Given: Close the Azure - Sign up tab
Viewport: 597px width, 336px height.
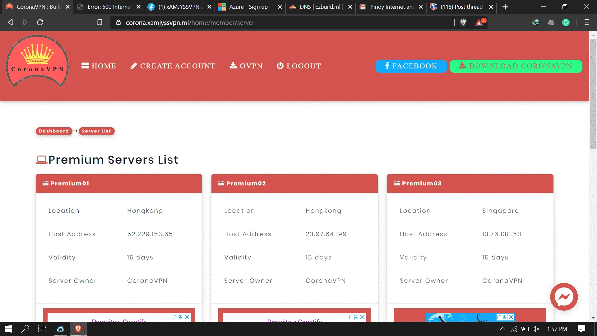Looking at the screenshot, I should (x=280, y=7).
